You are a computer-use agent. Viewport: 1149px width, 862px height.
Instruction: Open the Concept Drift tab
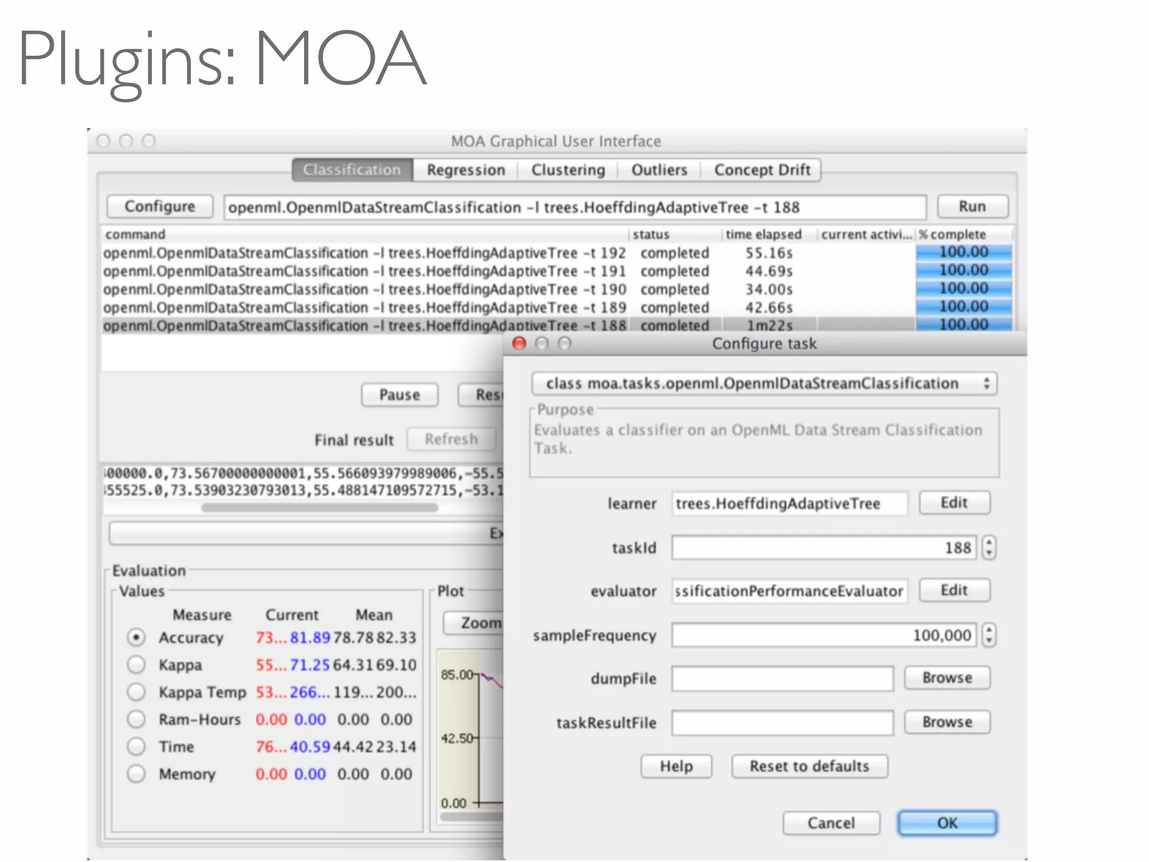[762, 170]
